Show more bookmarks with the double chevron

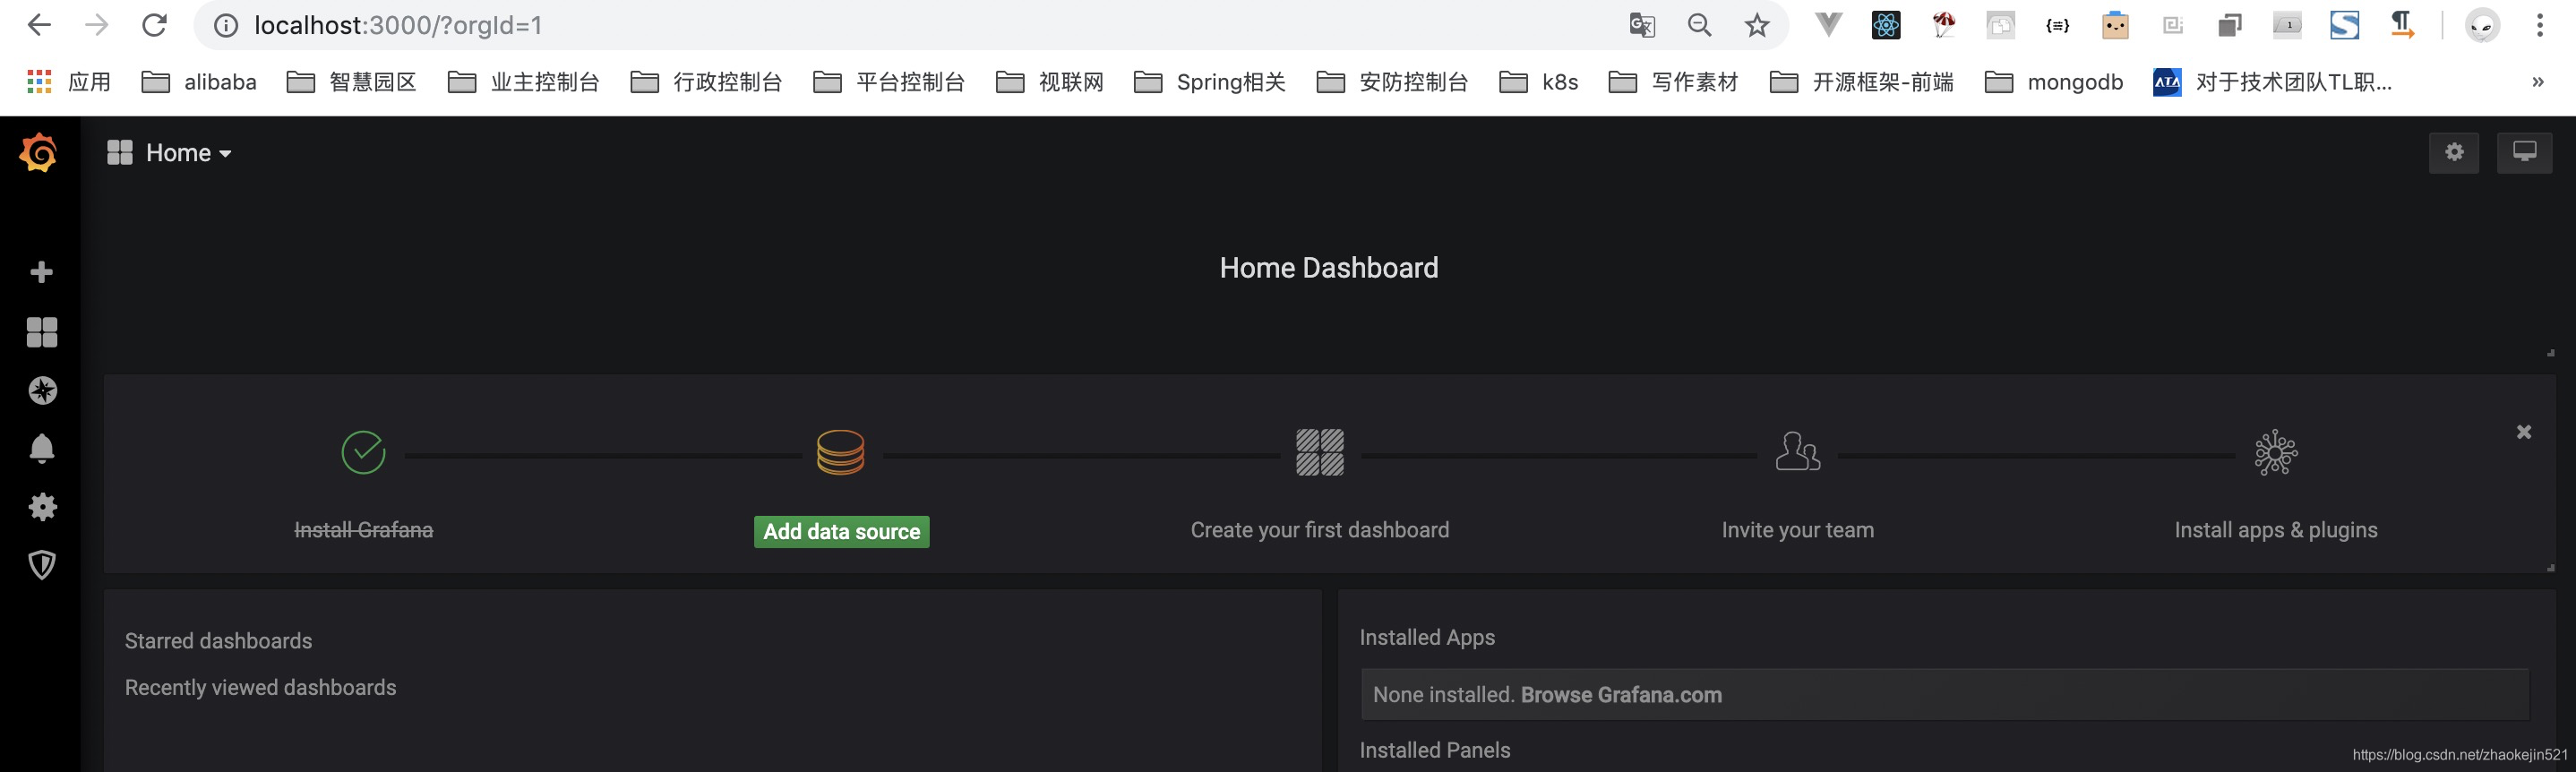point(2537,82)
